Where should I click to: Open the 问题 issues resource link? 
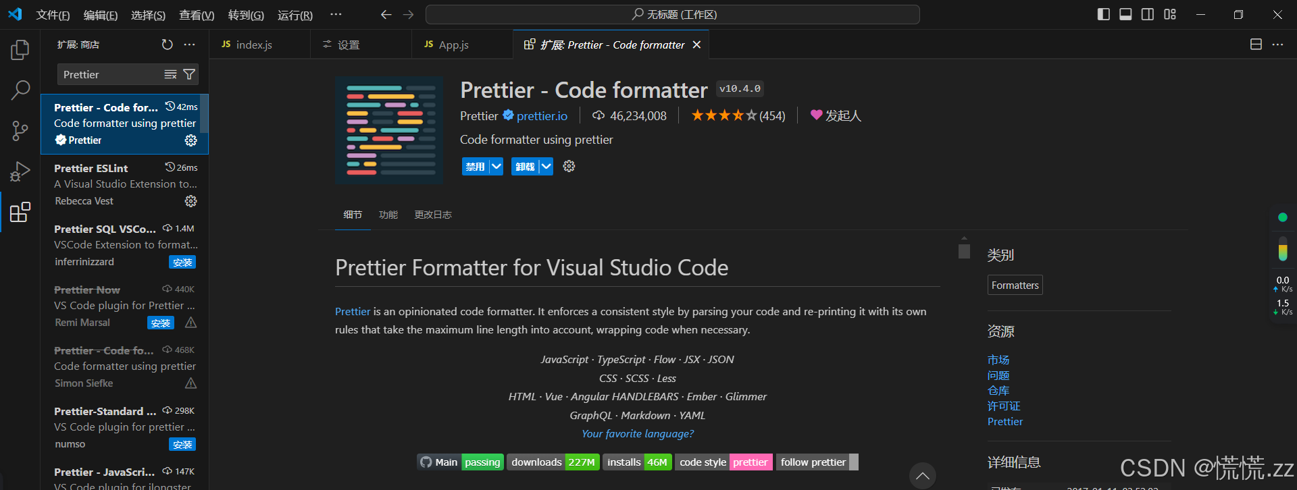[x=998, y=375]
